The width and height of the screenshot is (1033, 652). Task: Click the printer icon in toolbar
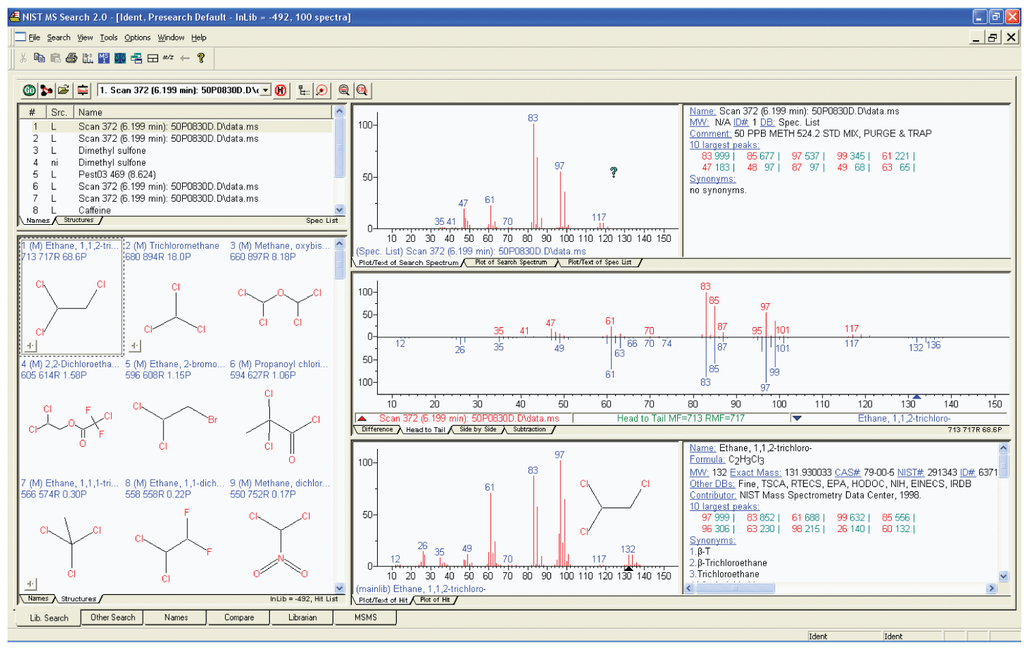coord(72,59)
